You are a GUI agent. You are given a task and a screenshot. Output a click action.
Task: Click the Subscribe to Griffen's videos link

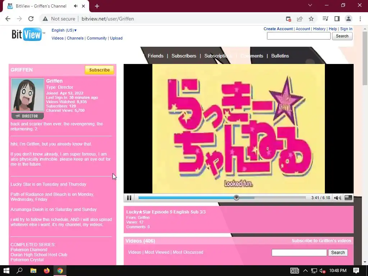[321, 241]
